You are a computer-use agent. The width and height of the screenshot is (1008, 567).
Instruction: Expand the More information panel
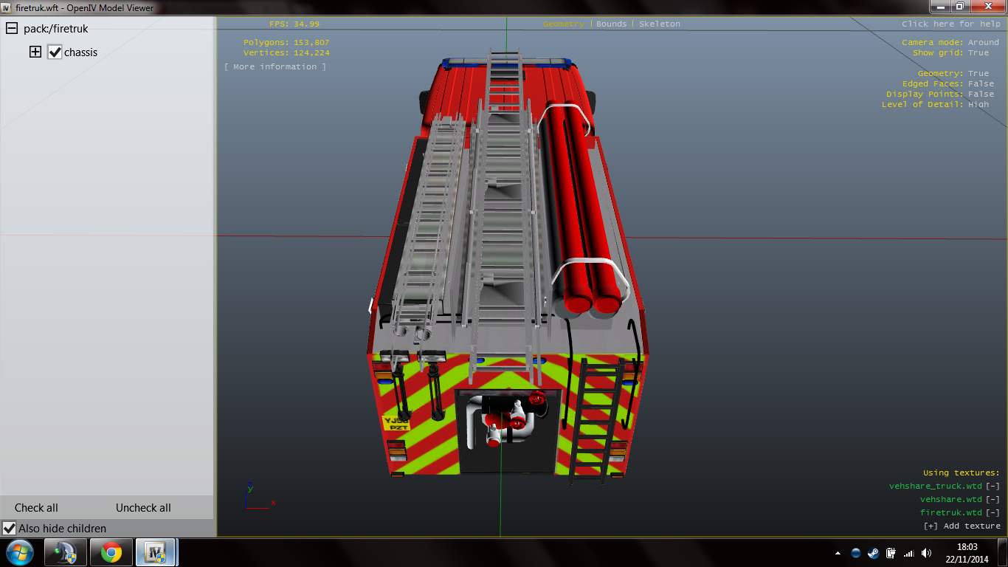click(x=275, y=67)
